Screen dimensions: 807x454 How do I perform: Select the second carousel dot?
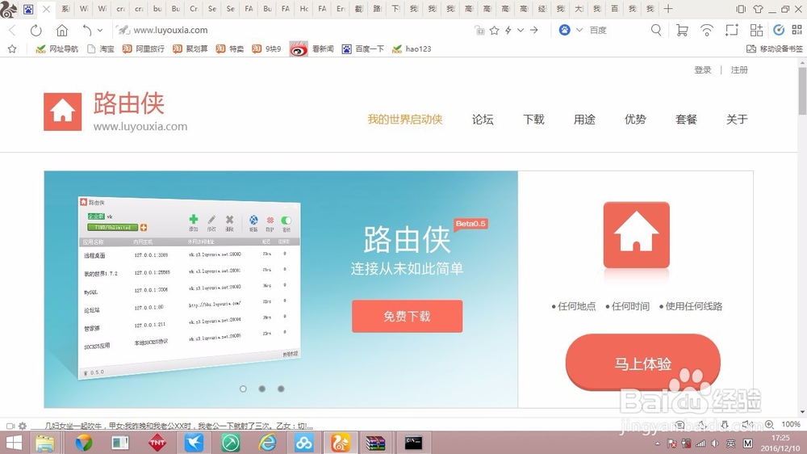[x=262, y=389]
